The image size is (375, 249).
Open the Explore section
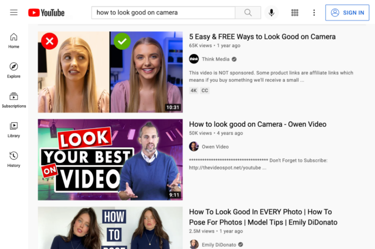13,71
